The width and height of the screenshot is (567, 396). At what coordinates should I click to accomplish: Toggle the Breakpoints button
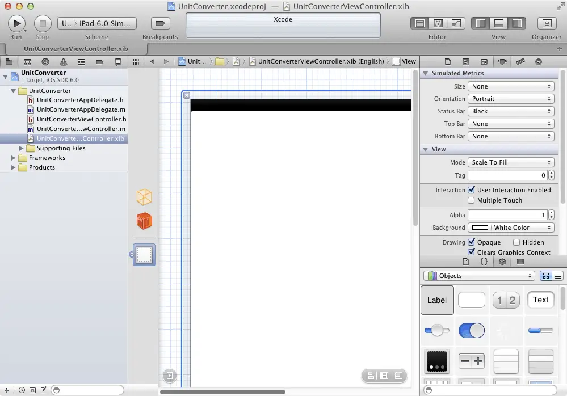point(160,23)
